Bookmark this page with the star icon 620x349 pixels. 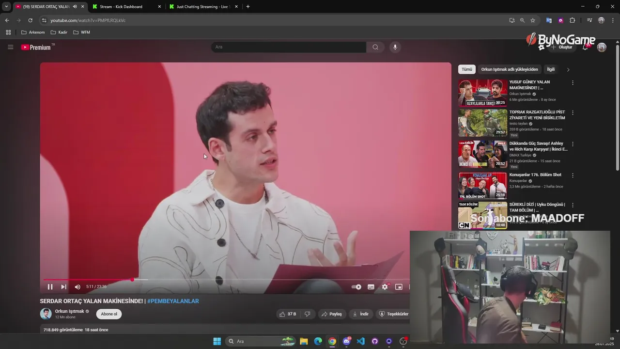533,20
